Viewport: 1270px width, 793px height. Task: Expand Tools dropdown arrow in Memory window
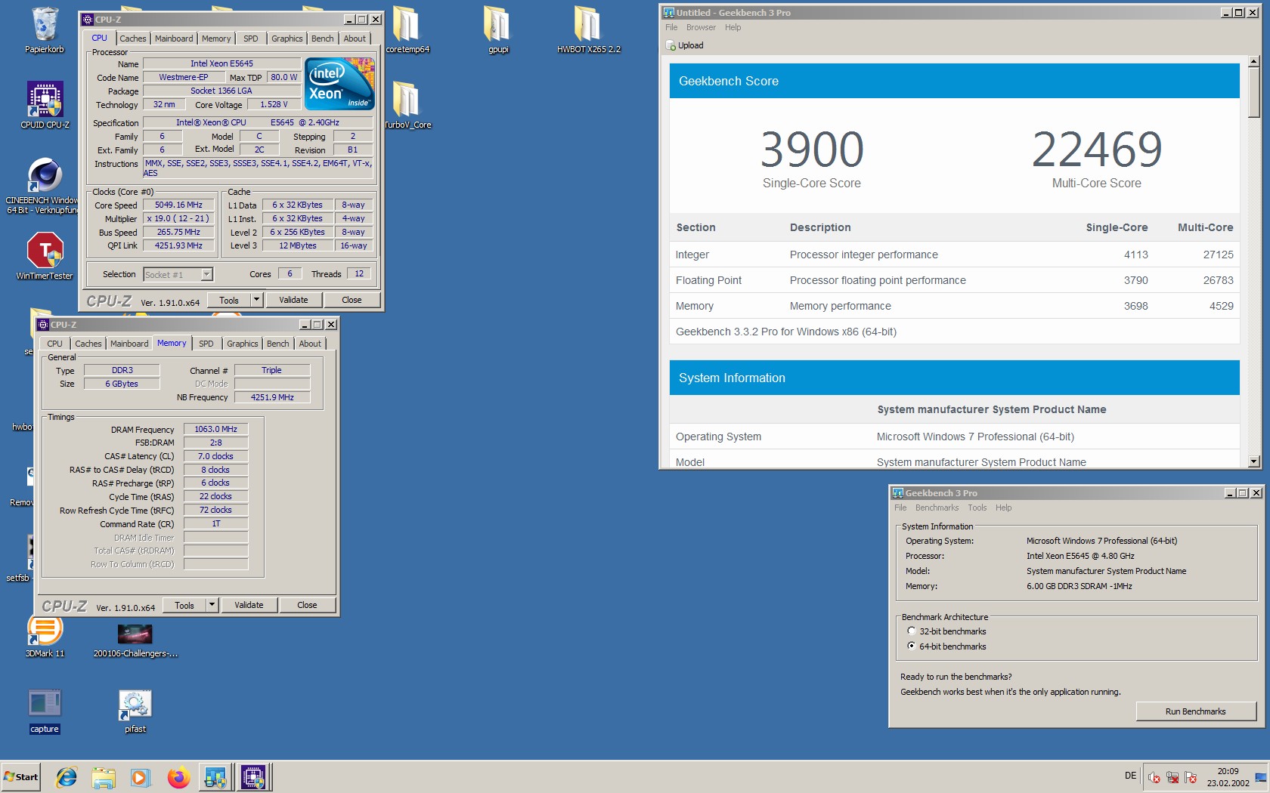[x=212, y=605]
